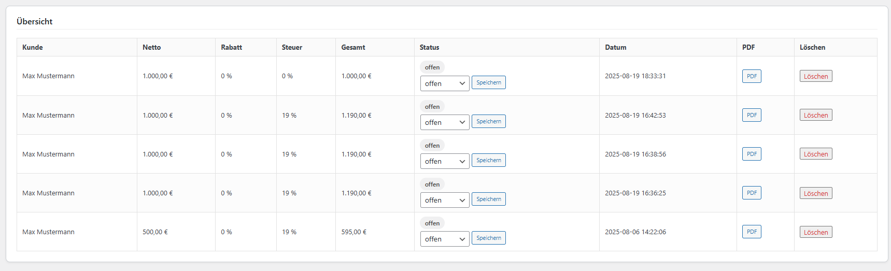The height and width of the screenshot is (271, 891).
Task: Remove the invoice from 16:38:56
Action: [x=815, y=154]
